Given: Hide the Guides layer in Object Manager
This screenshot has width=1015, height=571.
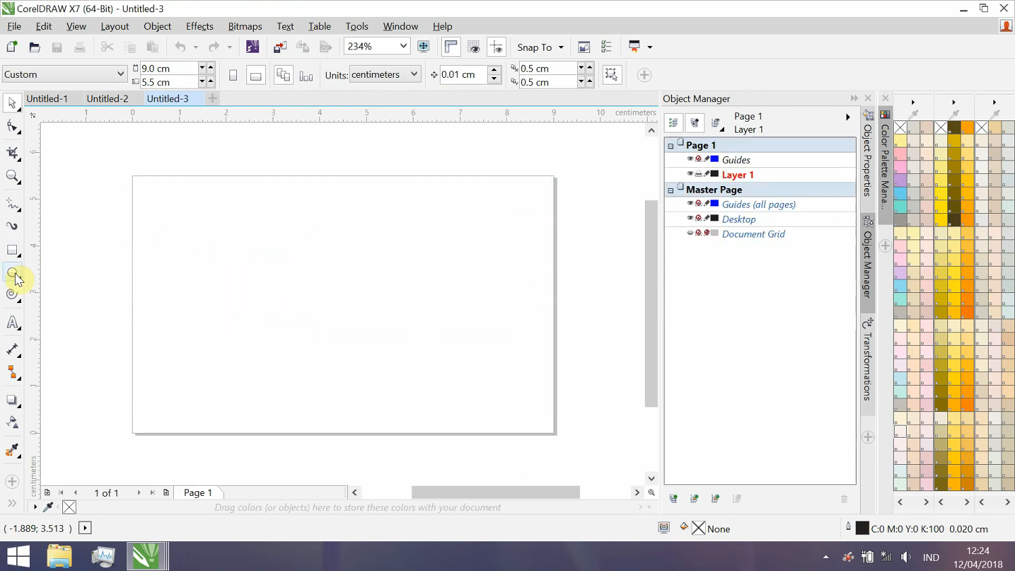Looking at the screenshot, I should point(690,159).
